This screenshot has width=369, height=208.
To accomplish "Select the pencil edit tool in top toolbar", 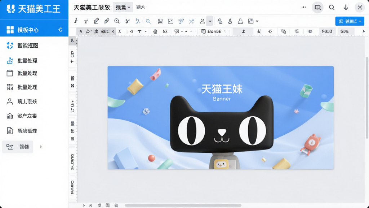I will click(97, 21).
